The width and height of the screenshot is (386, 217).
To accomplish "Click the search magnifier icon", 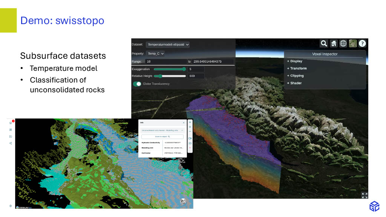I will pyautogui.click(x=324, y=43).
